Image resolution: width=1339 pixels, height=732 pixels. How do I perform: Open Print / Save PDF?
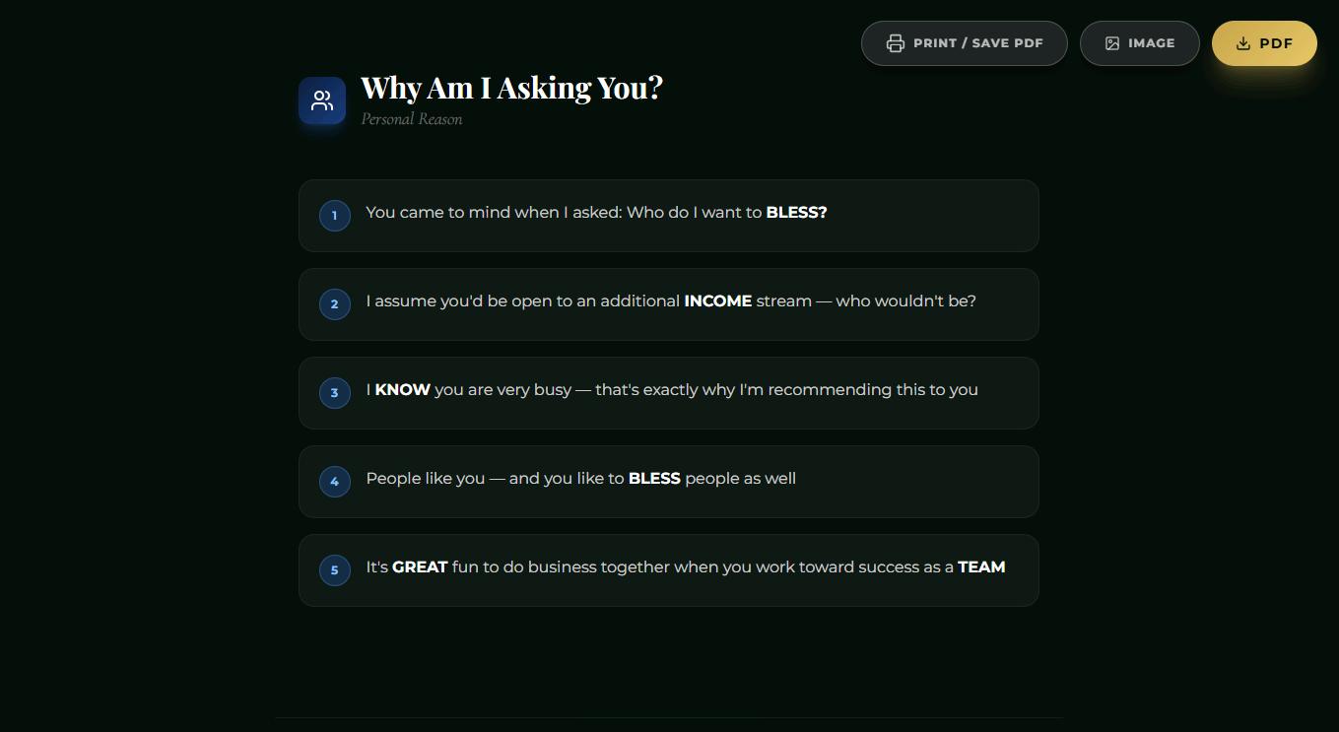click(965, 43)
